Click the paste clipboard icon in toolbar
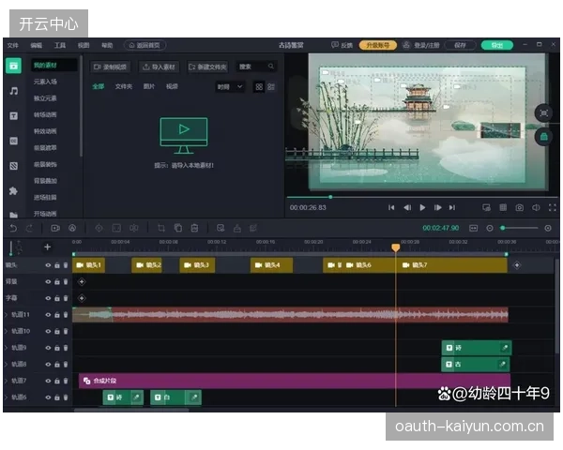The width and height of the screenshot is (563, 450). (194, 228)
